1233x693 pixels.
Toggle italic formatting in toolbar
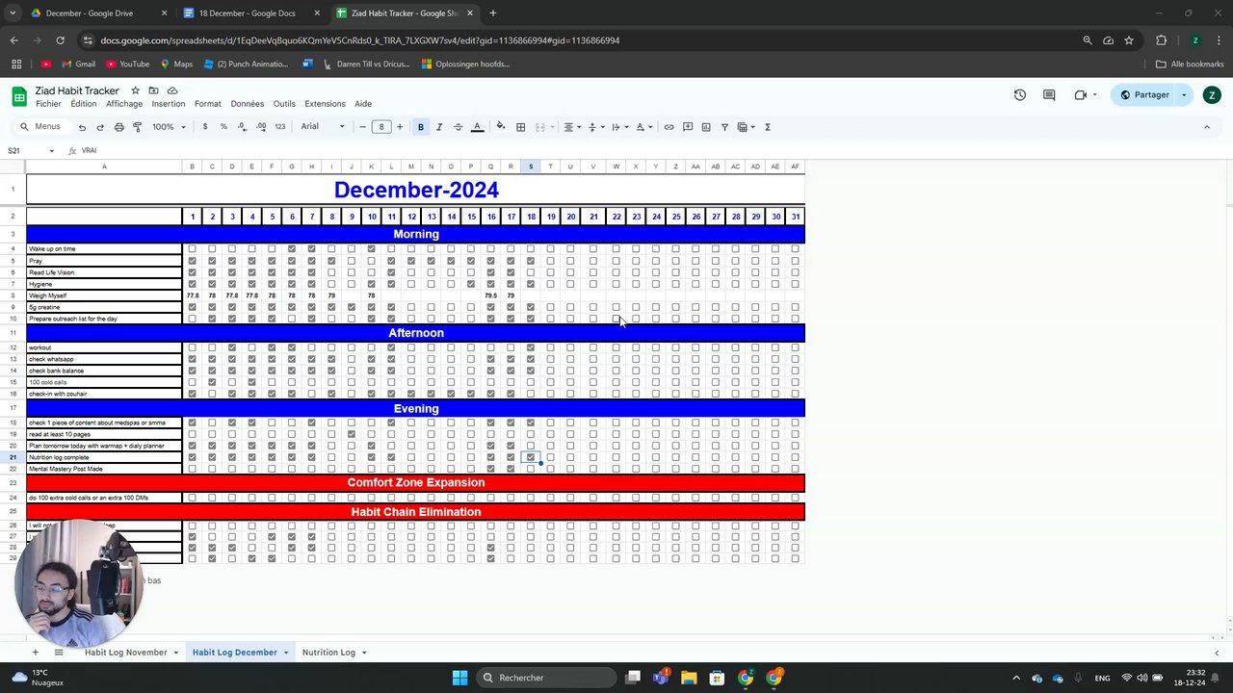click(x=439, y=127)
